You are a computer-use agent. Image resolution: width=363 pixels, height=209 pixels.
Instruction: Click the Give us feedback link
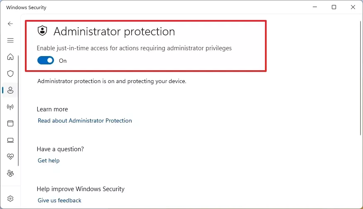(x=59, y=200)
